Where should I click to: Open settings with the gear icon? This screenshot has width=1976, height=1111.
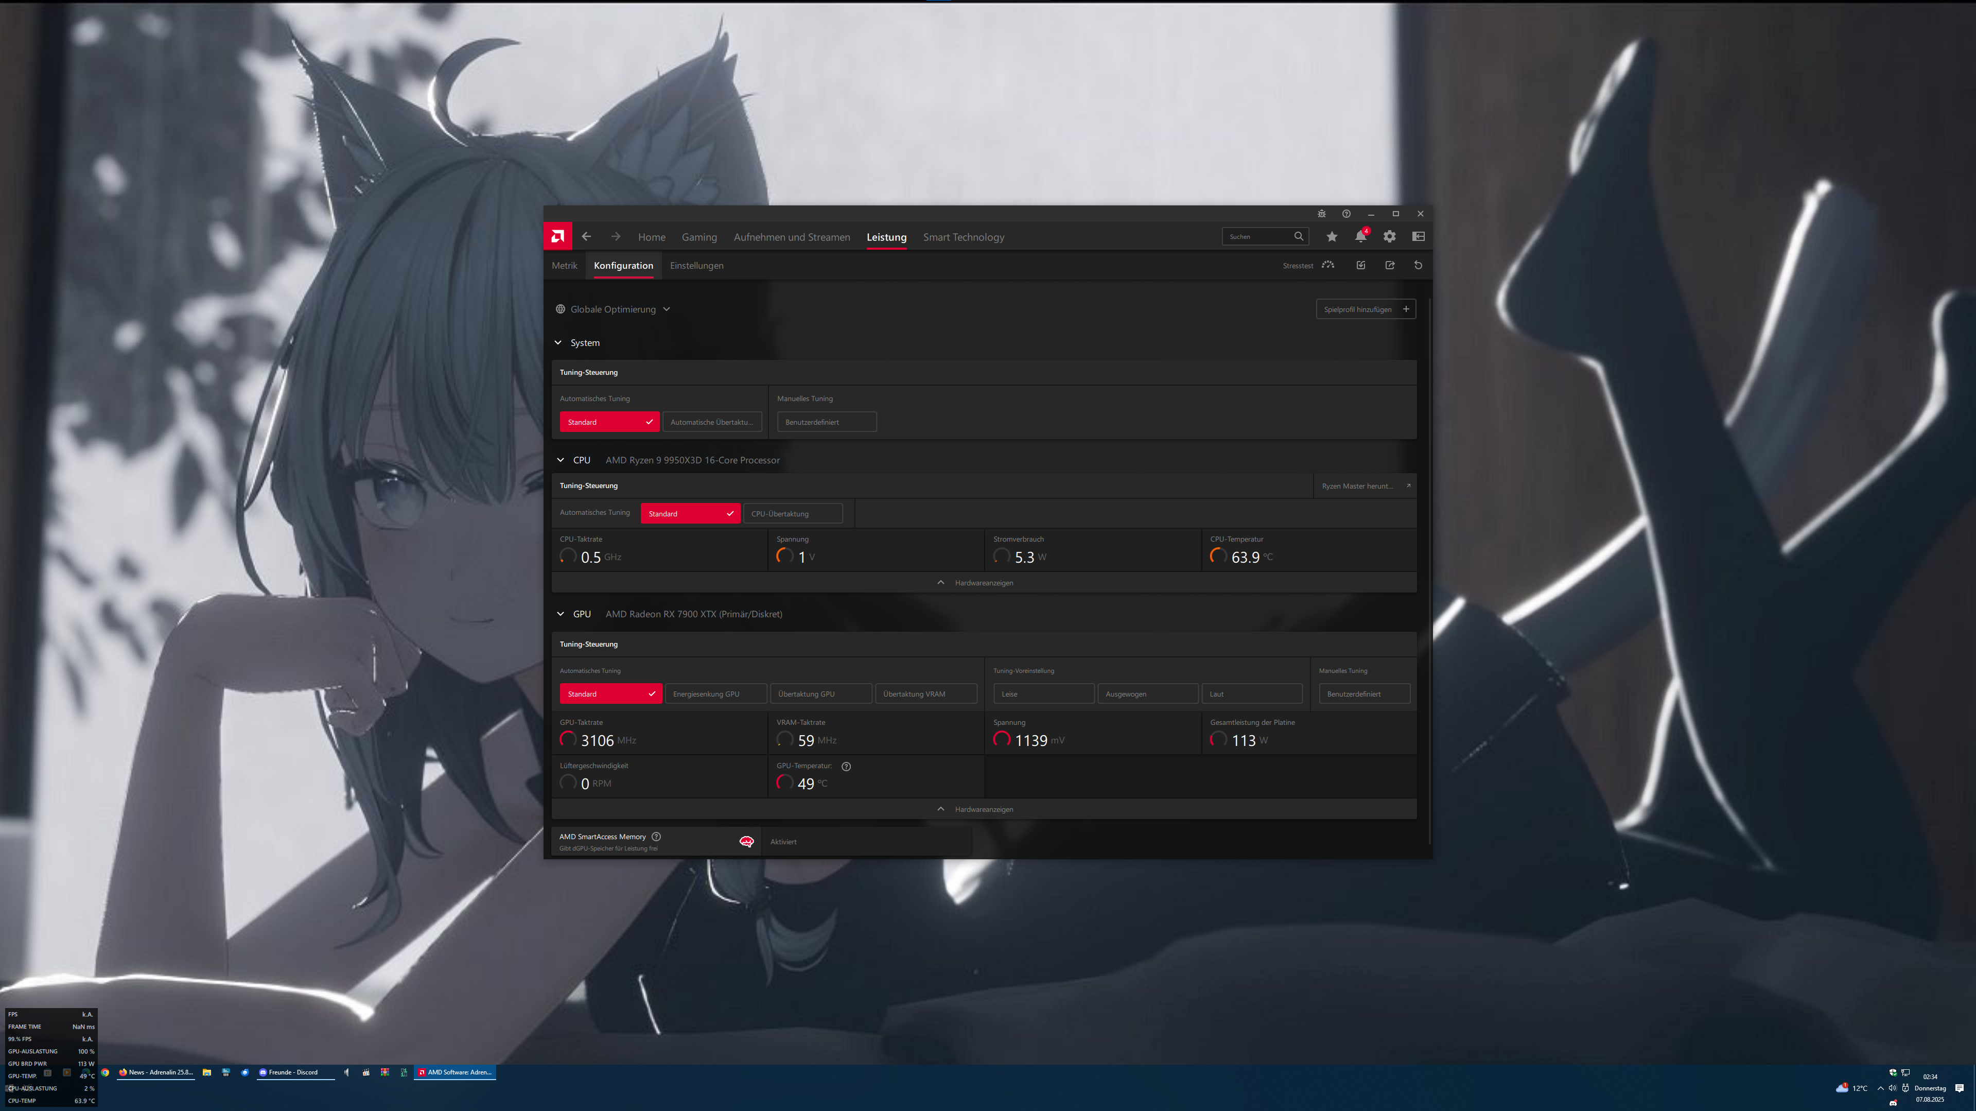(1389, 237)
